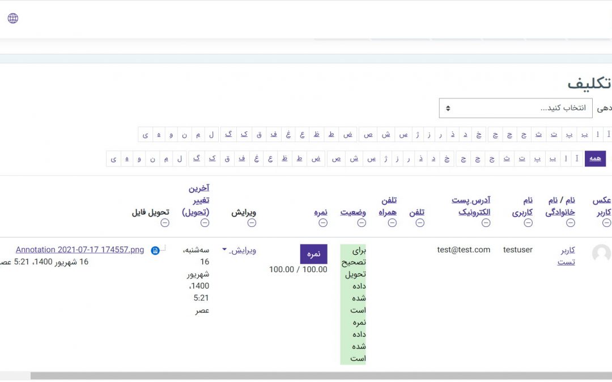Toggle visibility of the ویرایش column
Image resolution: width=612 pixels, height=382 pixels.
tap(252, 223)
